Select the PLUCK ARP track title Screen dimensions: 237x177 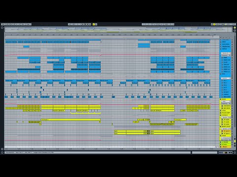[x=226, y=113]
